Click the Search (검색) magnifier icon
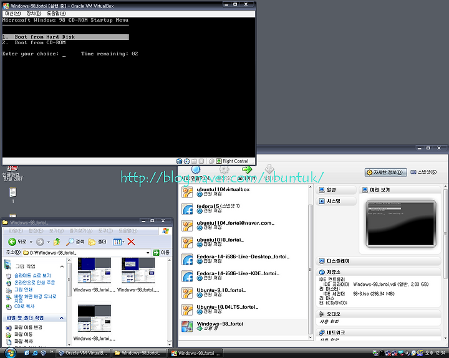This screenshot has height=358, width=449. [x=70, y=242]
